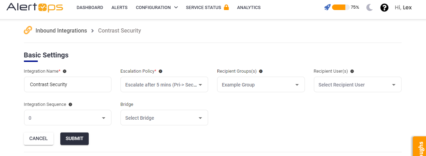Click the Integration Name info icon
This screenshot has height=156, width=426.
(x=64, y=71)
